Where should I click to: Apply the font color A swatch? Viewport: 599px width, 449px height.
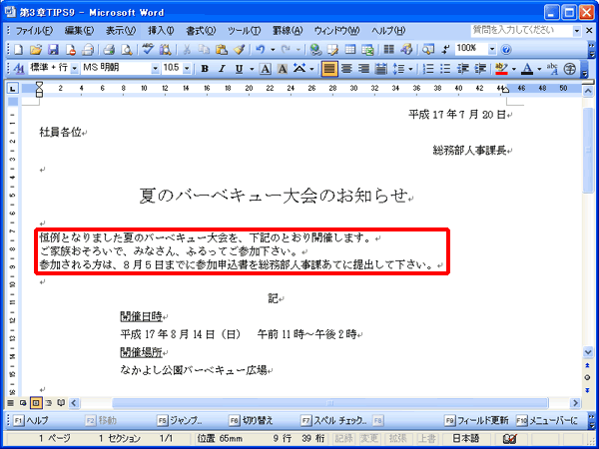[x=527, y=69]
